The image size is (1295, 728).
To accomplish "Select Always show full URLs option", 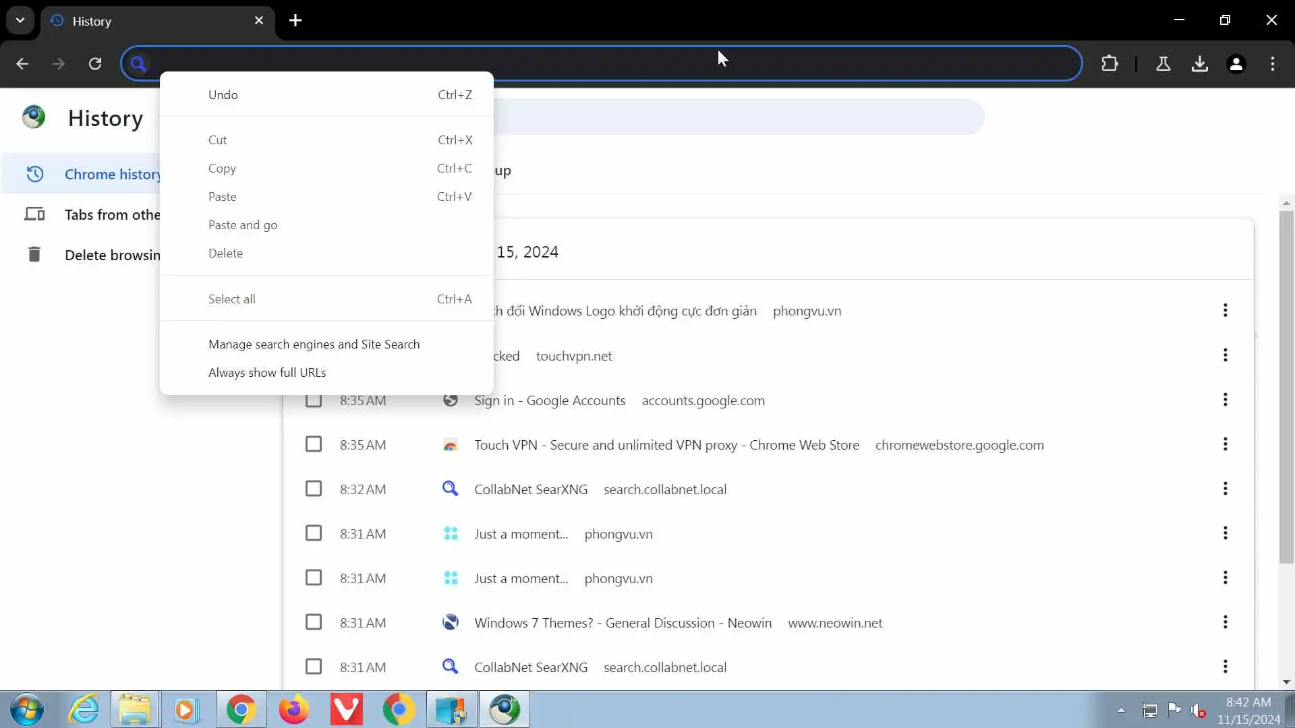I will 267,372.
